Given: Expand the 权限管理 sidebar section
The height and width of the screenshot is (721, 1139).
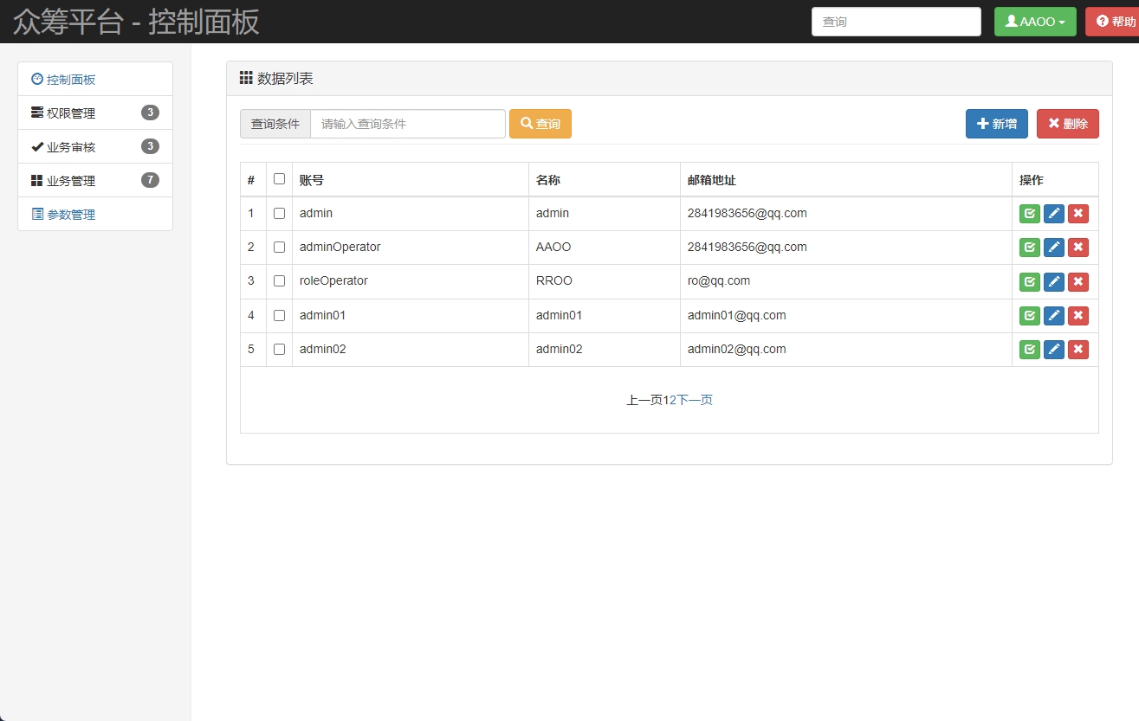Looking at the screenshot, I should [95, 113].
